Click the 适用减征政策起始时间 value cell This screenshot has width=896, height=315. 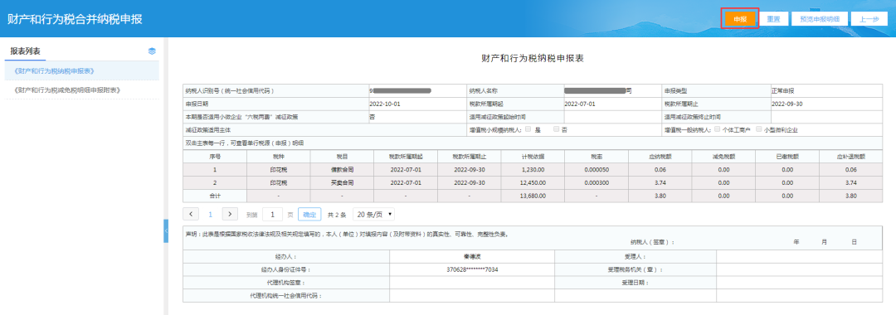pos(612,116)
